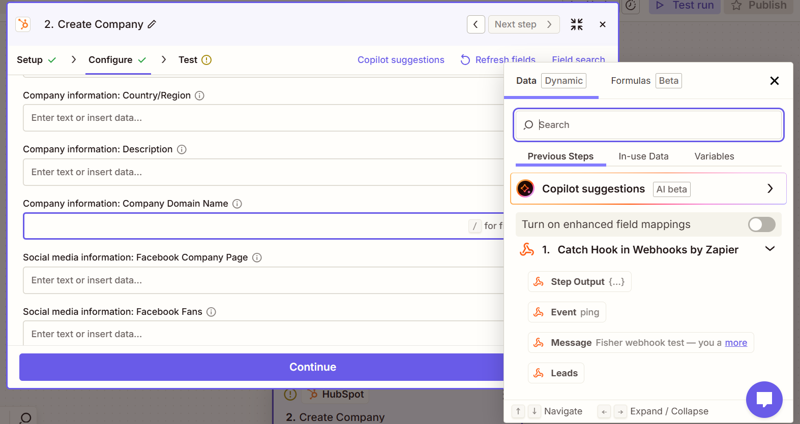Image resolution: width=800 pixels, height=424 pixels.
Task: Rename step using the pencil edit icon
Action: 152,24
